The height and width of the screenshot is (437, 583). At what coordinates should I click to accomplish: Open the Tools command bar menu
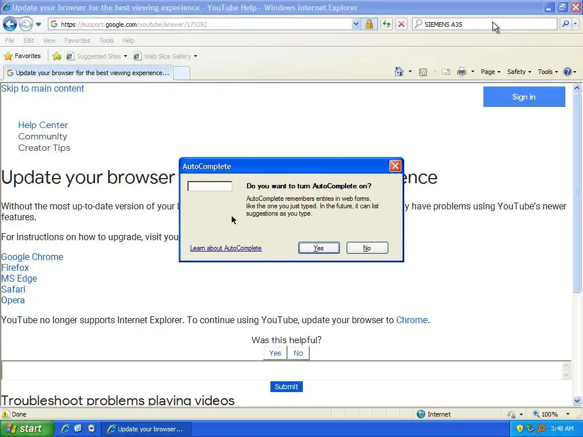(548, 72)
